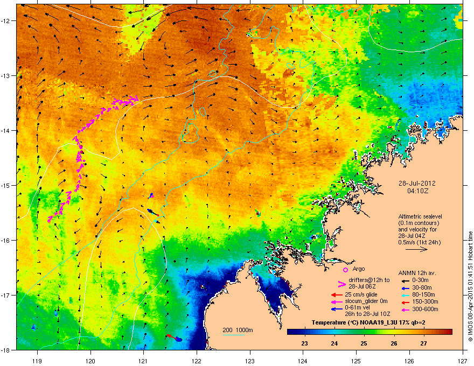Viewport: 474px width, 366px height.
Task: Click the longitude axis label 122
Action: 197,361
